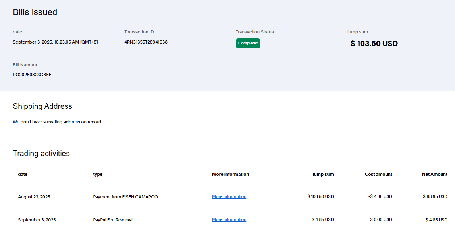Click the September 3, 10:23:05 AM timestamp
455x231 pixels.
55,42
